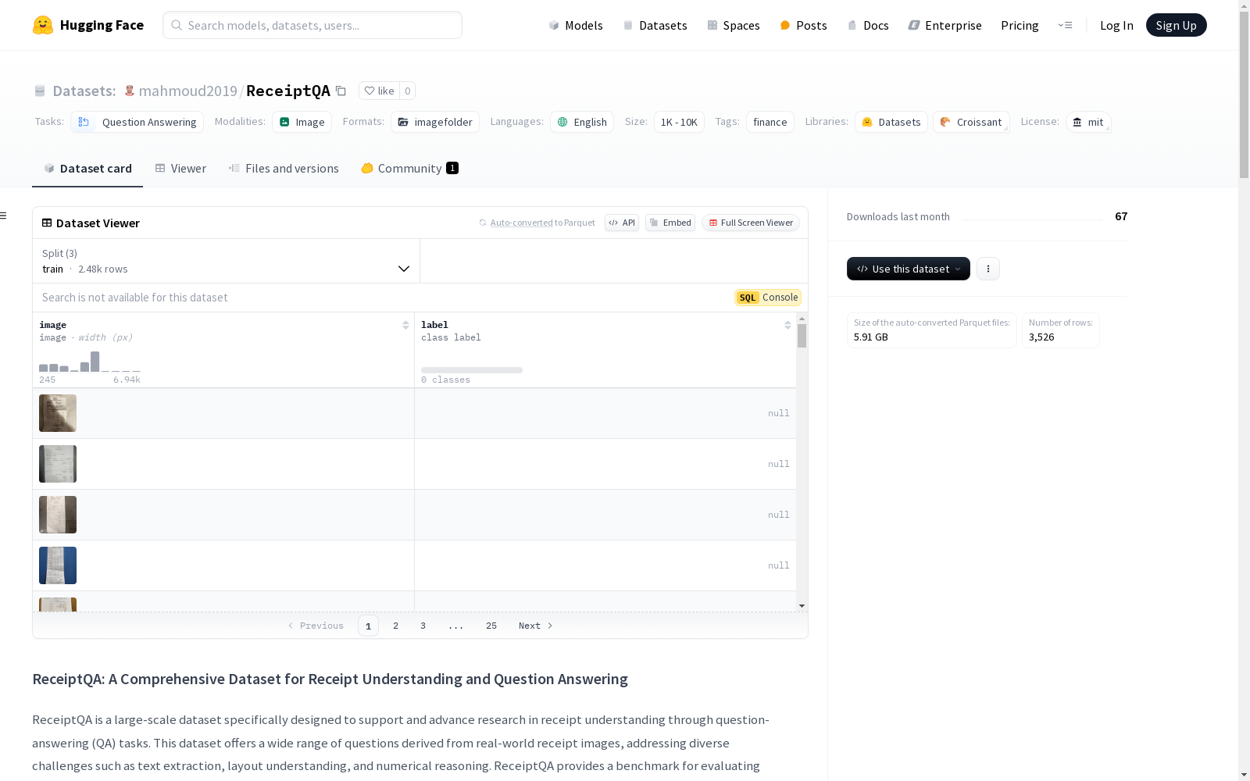The image size is (1250, 781).
Task: Go to page 2 of the viewer
Action: tap(396, 626)
